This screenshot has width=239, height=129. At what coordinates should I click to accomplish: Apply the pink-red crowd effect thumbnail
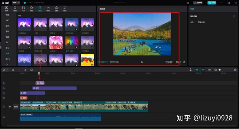point(56,43)
